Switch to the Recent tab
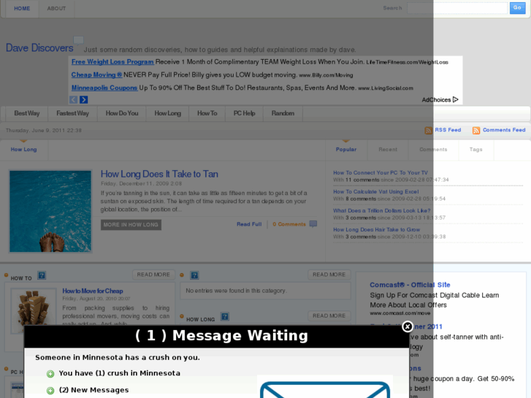Viewport: 531px width, 398px height. [x=388, y=150]
